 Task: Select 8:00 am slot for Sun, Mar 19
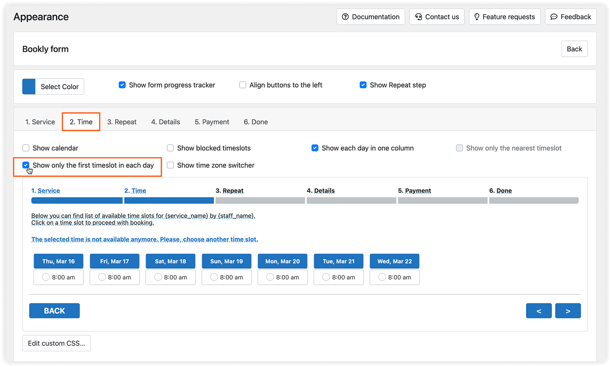pos(227,277)
